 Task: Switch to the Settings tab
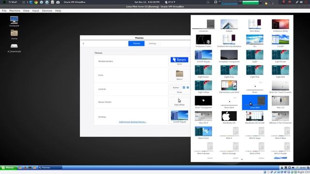point(152,43)
